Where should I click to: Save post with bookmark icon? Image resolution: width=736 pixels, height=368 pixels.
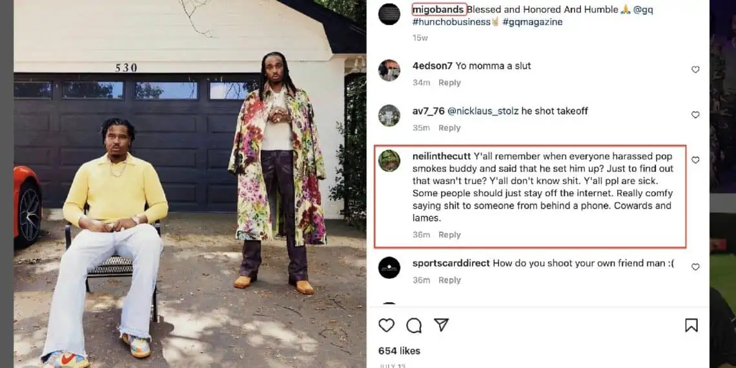(691, 325)
